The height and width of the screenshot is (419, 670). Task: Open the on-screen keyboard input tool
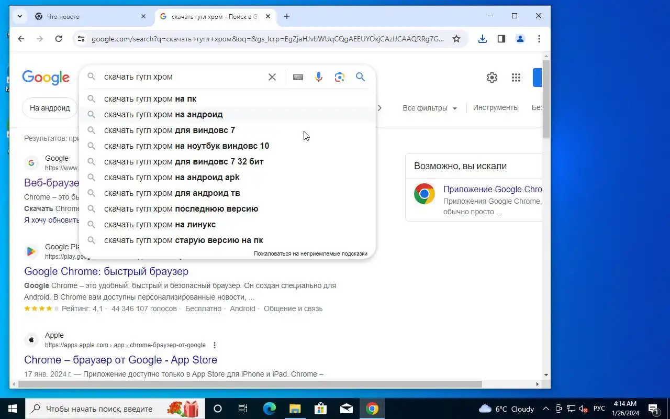tap(298, 77)
